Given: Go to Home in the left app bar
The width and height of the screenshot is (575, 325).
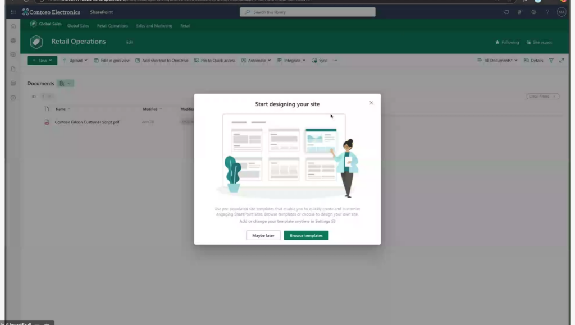Looking at the screenshot, I should [x=13, y=26].
